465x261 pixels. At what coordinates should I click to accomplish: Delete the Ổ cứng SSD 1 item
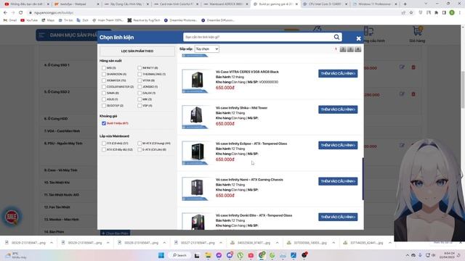413,67
